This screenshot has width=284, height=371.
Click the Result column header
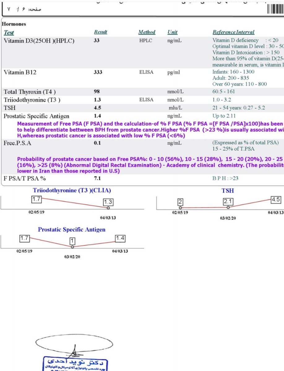coord(101,32)
